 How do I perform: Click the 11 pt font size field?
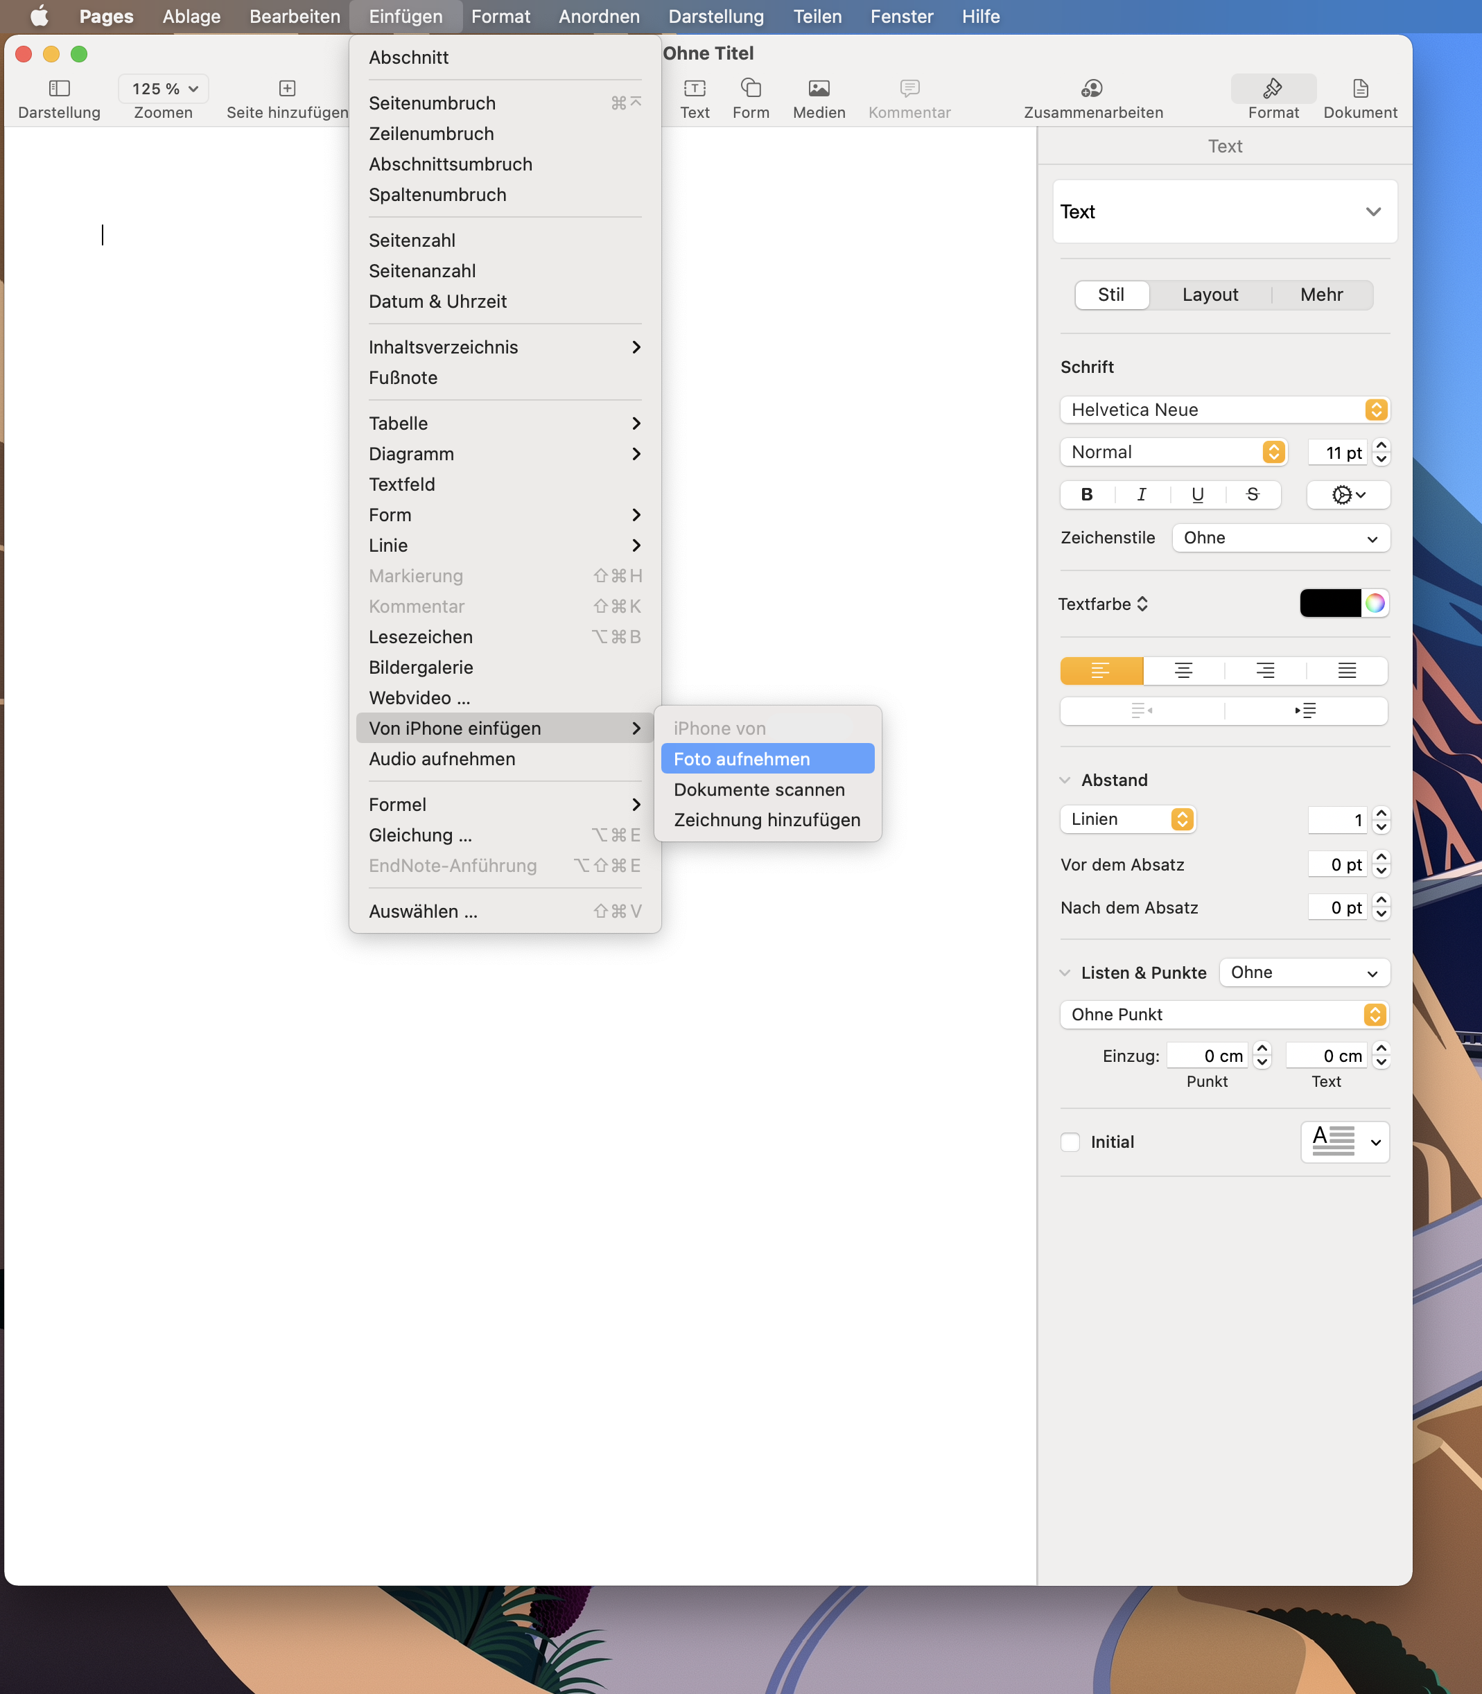pos(1336,452)
